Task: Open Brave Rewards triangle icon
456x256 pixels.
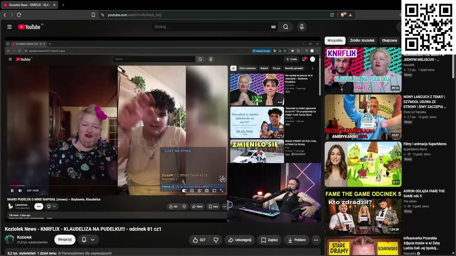Action: [350, 15]
